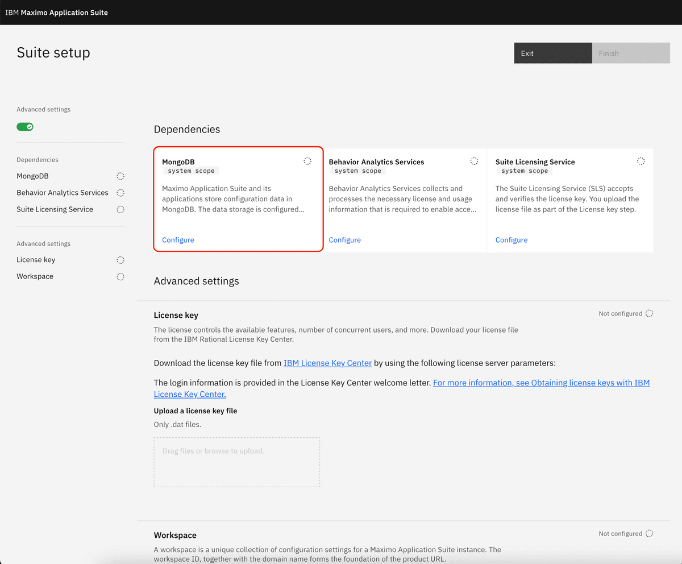682x564 pixels.
Task: Click Configure on the Suite Licensing Service card
Action: coord(511,239)
